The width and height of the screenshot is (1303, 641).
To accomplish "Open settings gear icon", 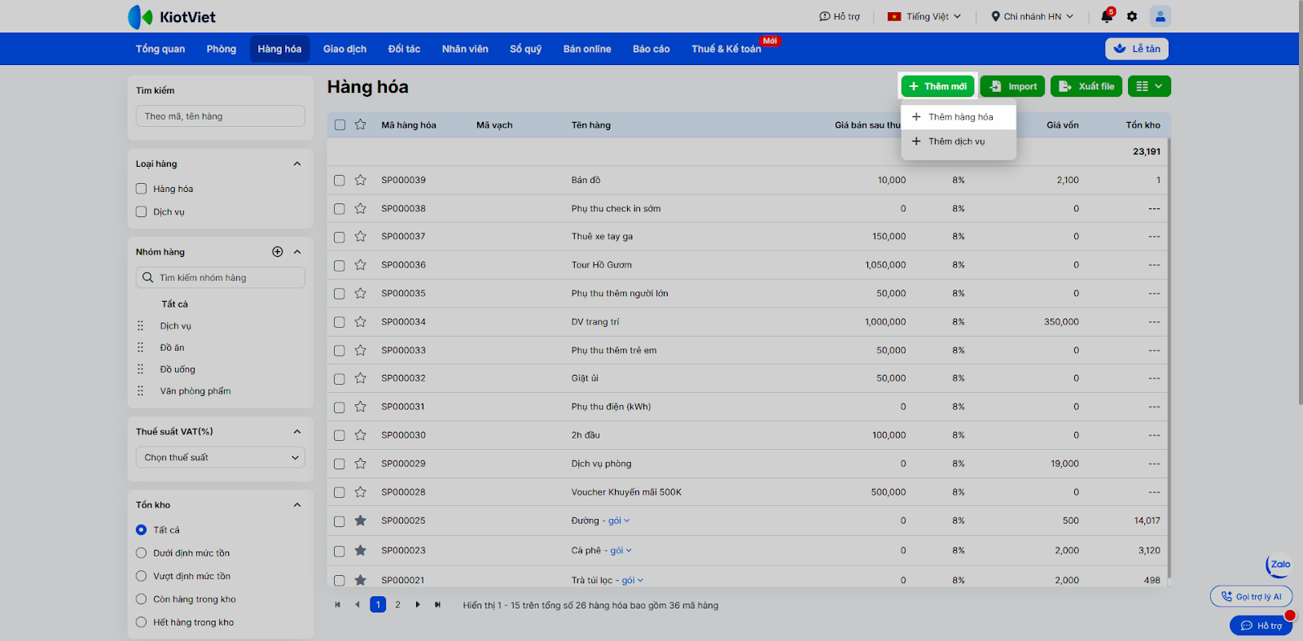I will pyautogui.click(x=1132, y=16).
